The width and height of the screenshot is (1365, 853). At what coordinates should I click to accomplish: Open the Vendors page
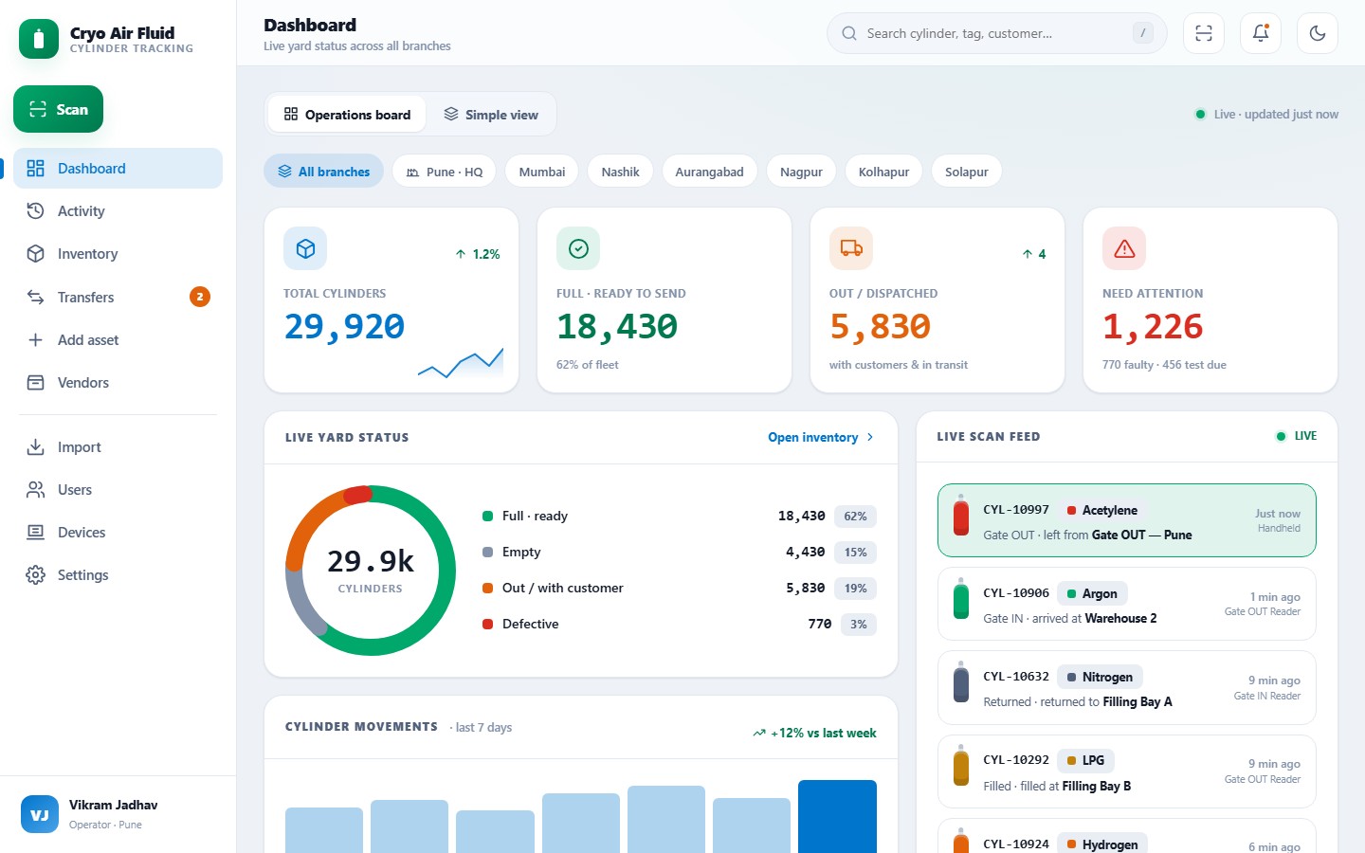118,382
